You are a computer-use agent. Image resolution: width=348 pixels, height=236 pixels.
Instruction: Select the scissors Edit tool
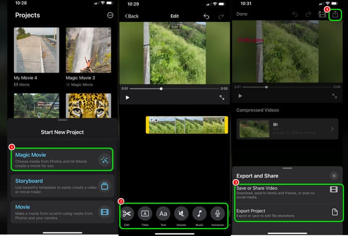point(127,214)
